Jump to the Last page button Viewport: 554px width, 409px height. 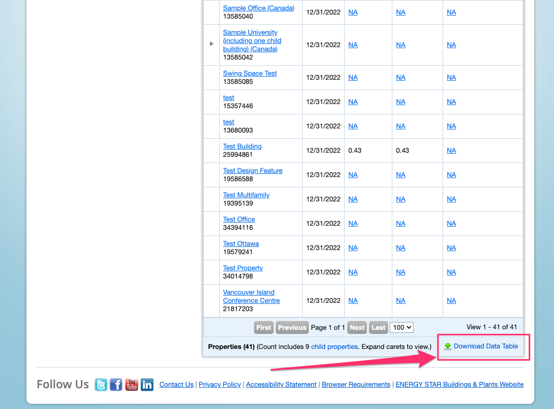(x=379, y=327)
